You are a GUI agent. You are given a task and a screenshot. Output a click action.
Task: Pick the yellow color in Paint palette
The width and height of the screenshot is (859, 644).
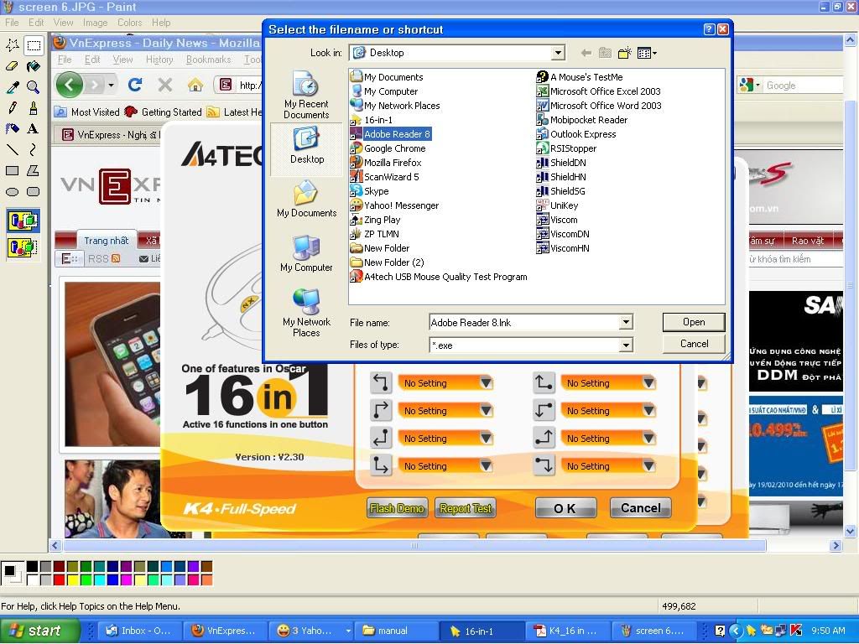coord(72,579)
